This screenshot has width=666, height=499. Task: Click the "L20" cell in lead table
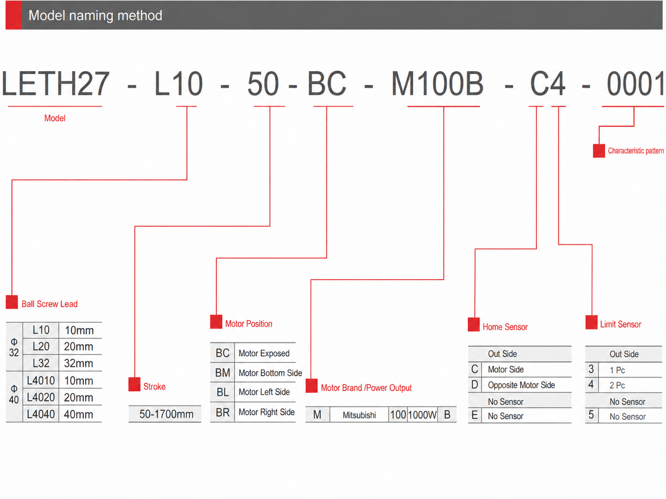coord(41,346)
